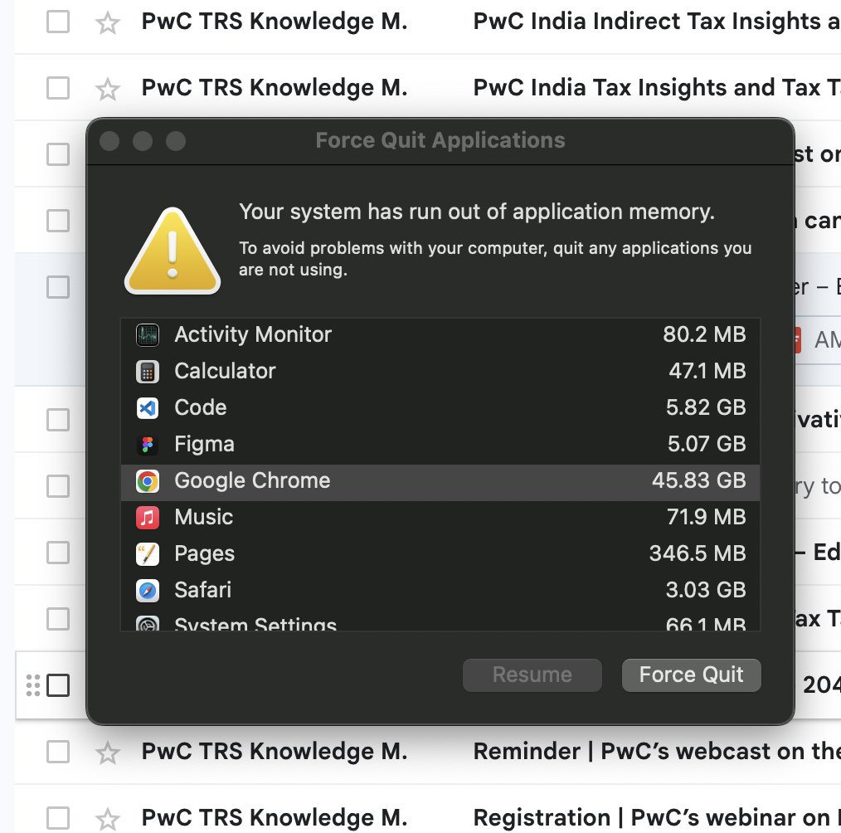
Task: Select the Pages app icon
Action: [x=148, y=554]
